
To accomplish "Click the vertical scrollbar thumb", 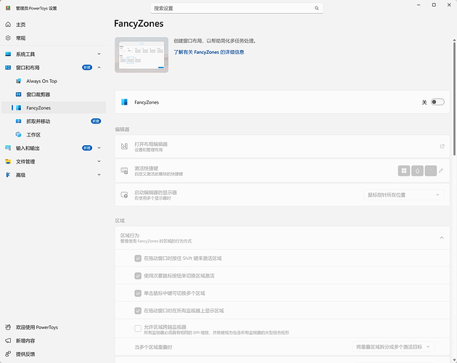I will [x=454, y=99].
